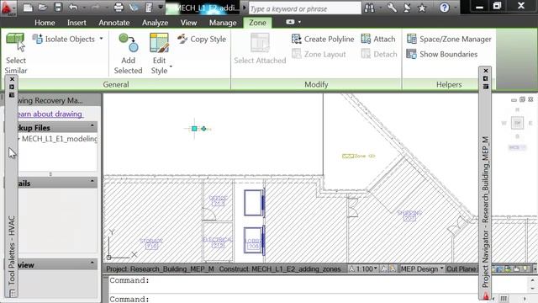Toggle auto-add annotation scales icon
This screenshot has width=538, height=303.
click(x=393, y=268)
